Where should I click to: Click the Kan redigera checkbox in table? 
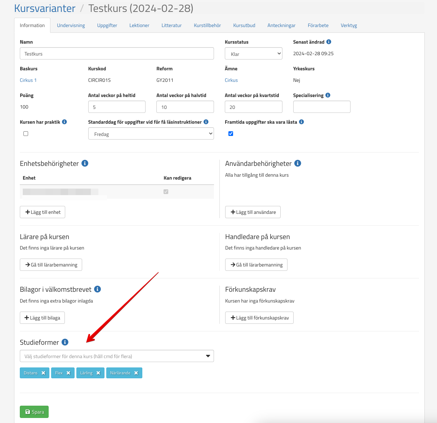point(166,192)
